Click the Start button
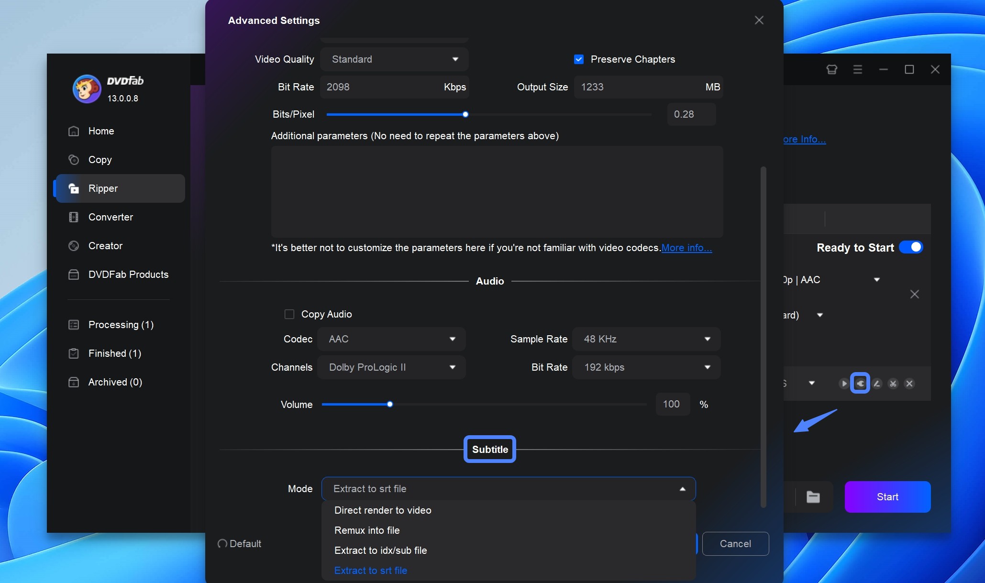This screenshot has height=583, width=985. tap(886, 497)
